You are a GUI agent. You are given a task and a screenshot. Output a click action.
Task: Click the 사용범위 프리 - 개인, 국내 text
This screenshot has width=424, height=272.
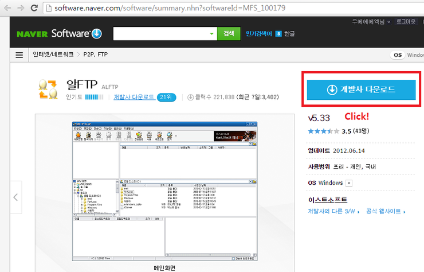(x=342, y=166)
